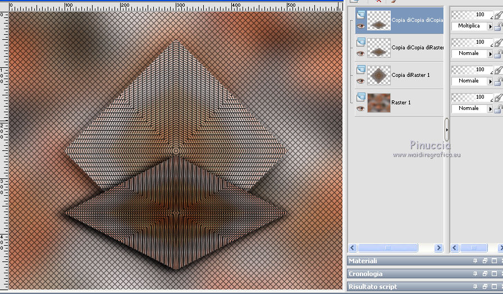Screen dimensions: 503x294
Task: Adjust opacity slider of the top Moltiplica layer
Action: [x=472, y=15]
